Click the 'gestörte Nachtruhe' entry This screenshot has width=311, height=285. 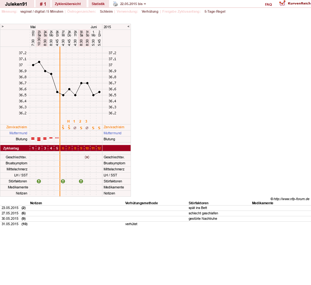[x=203, y=218]
